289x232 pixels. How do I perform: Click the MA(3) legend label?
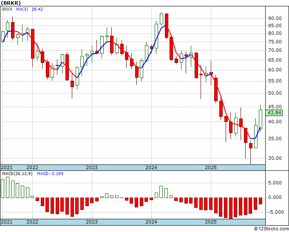click(x=22, y=9)
